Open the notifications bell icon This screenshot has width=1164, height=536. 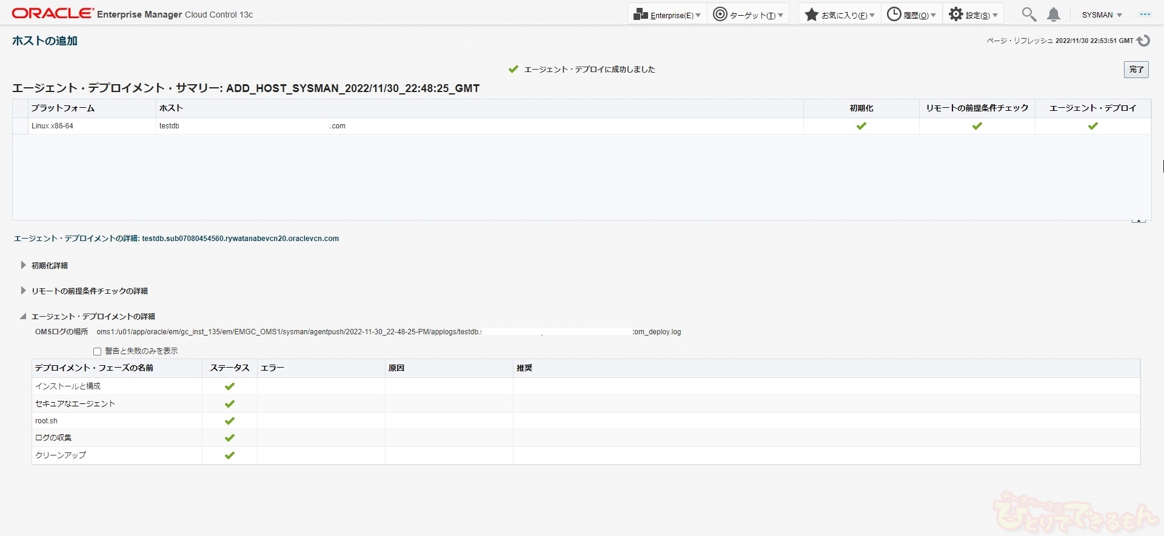point(1054,15)
